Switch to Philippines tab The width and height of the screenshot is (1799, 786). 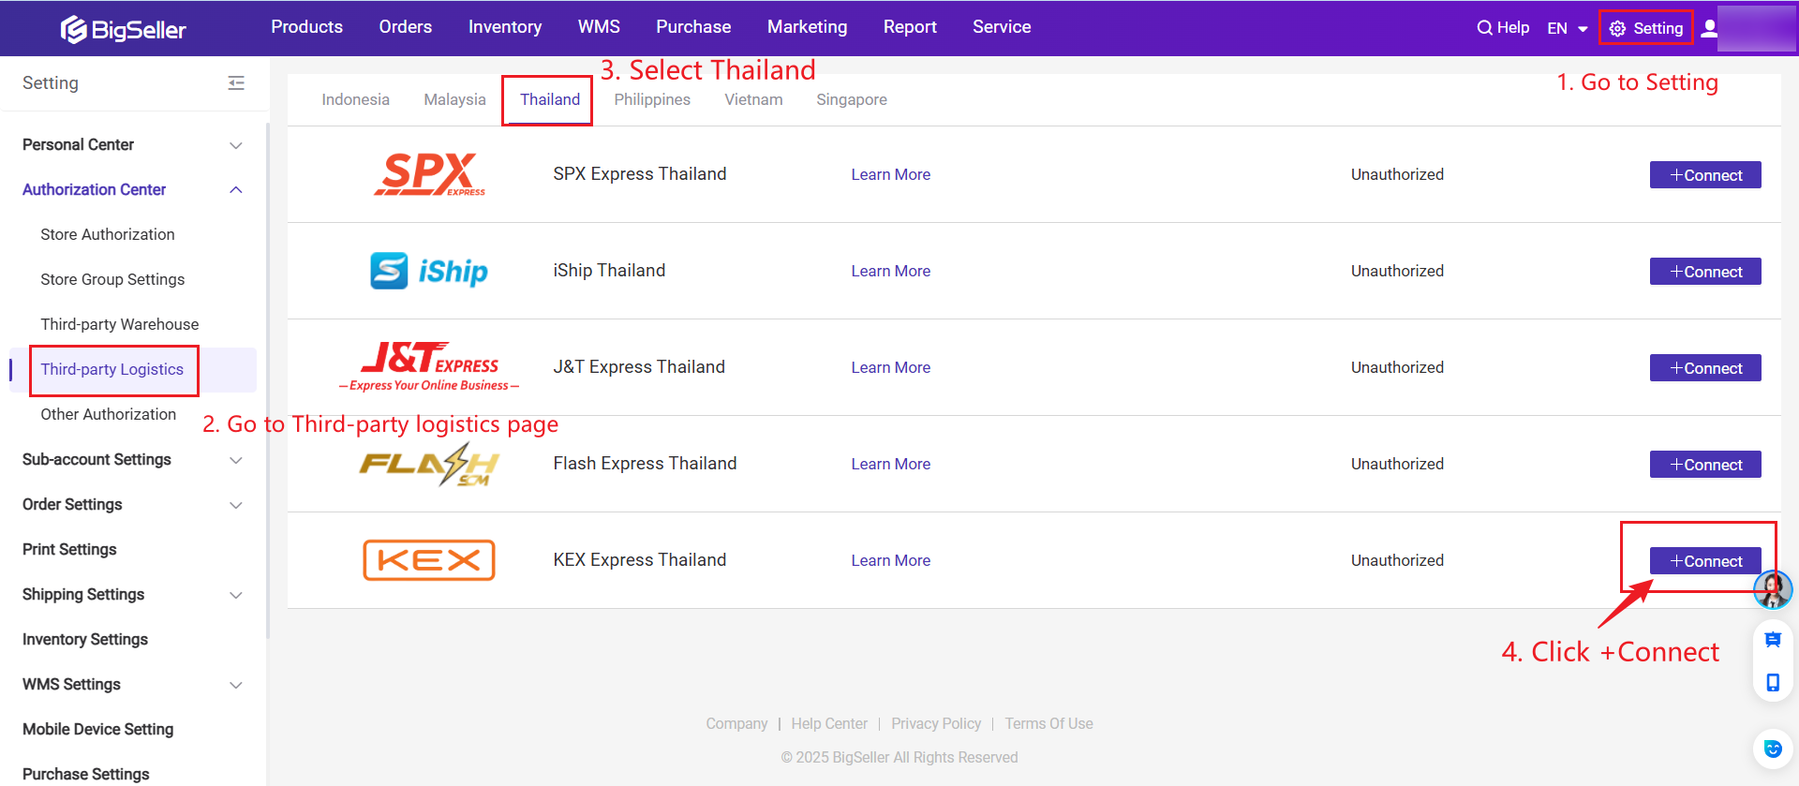click(652, 99)
